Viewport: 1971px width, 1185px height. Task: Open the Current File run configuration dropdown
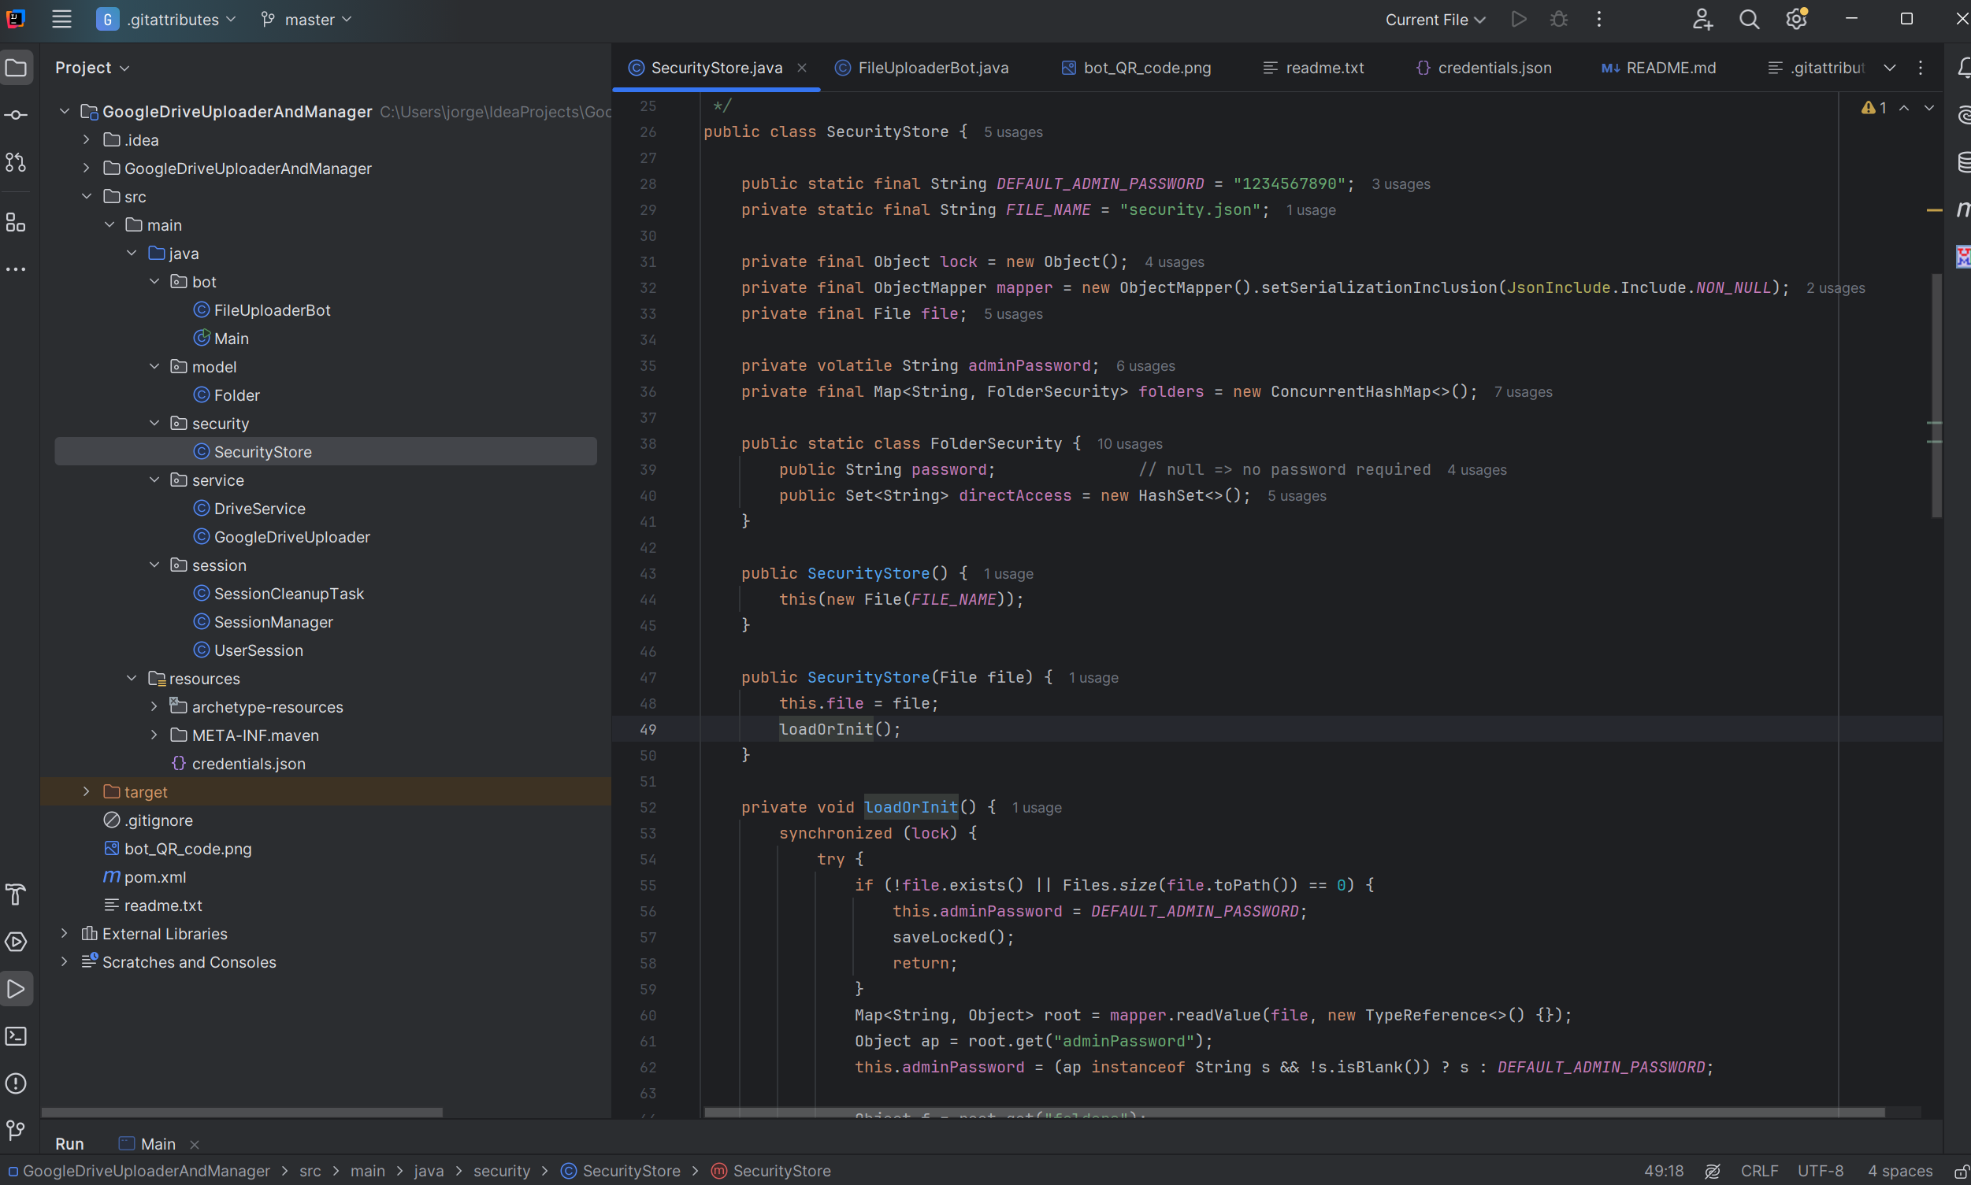(1435, 19)
